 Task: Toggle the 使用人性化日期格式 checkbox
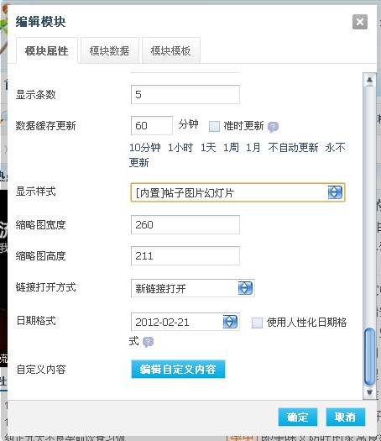click(257, 323)
